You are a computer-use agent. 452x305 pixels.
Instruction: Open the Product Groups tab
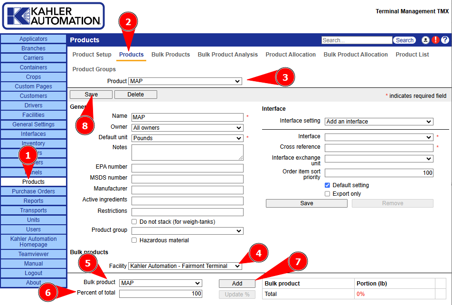click(94, 69)
